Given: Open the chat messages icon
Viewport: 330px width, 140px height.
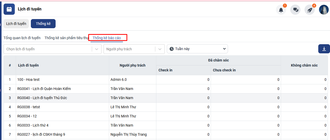Looking at the screenshot, I should [295, 10].
